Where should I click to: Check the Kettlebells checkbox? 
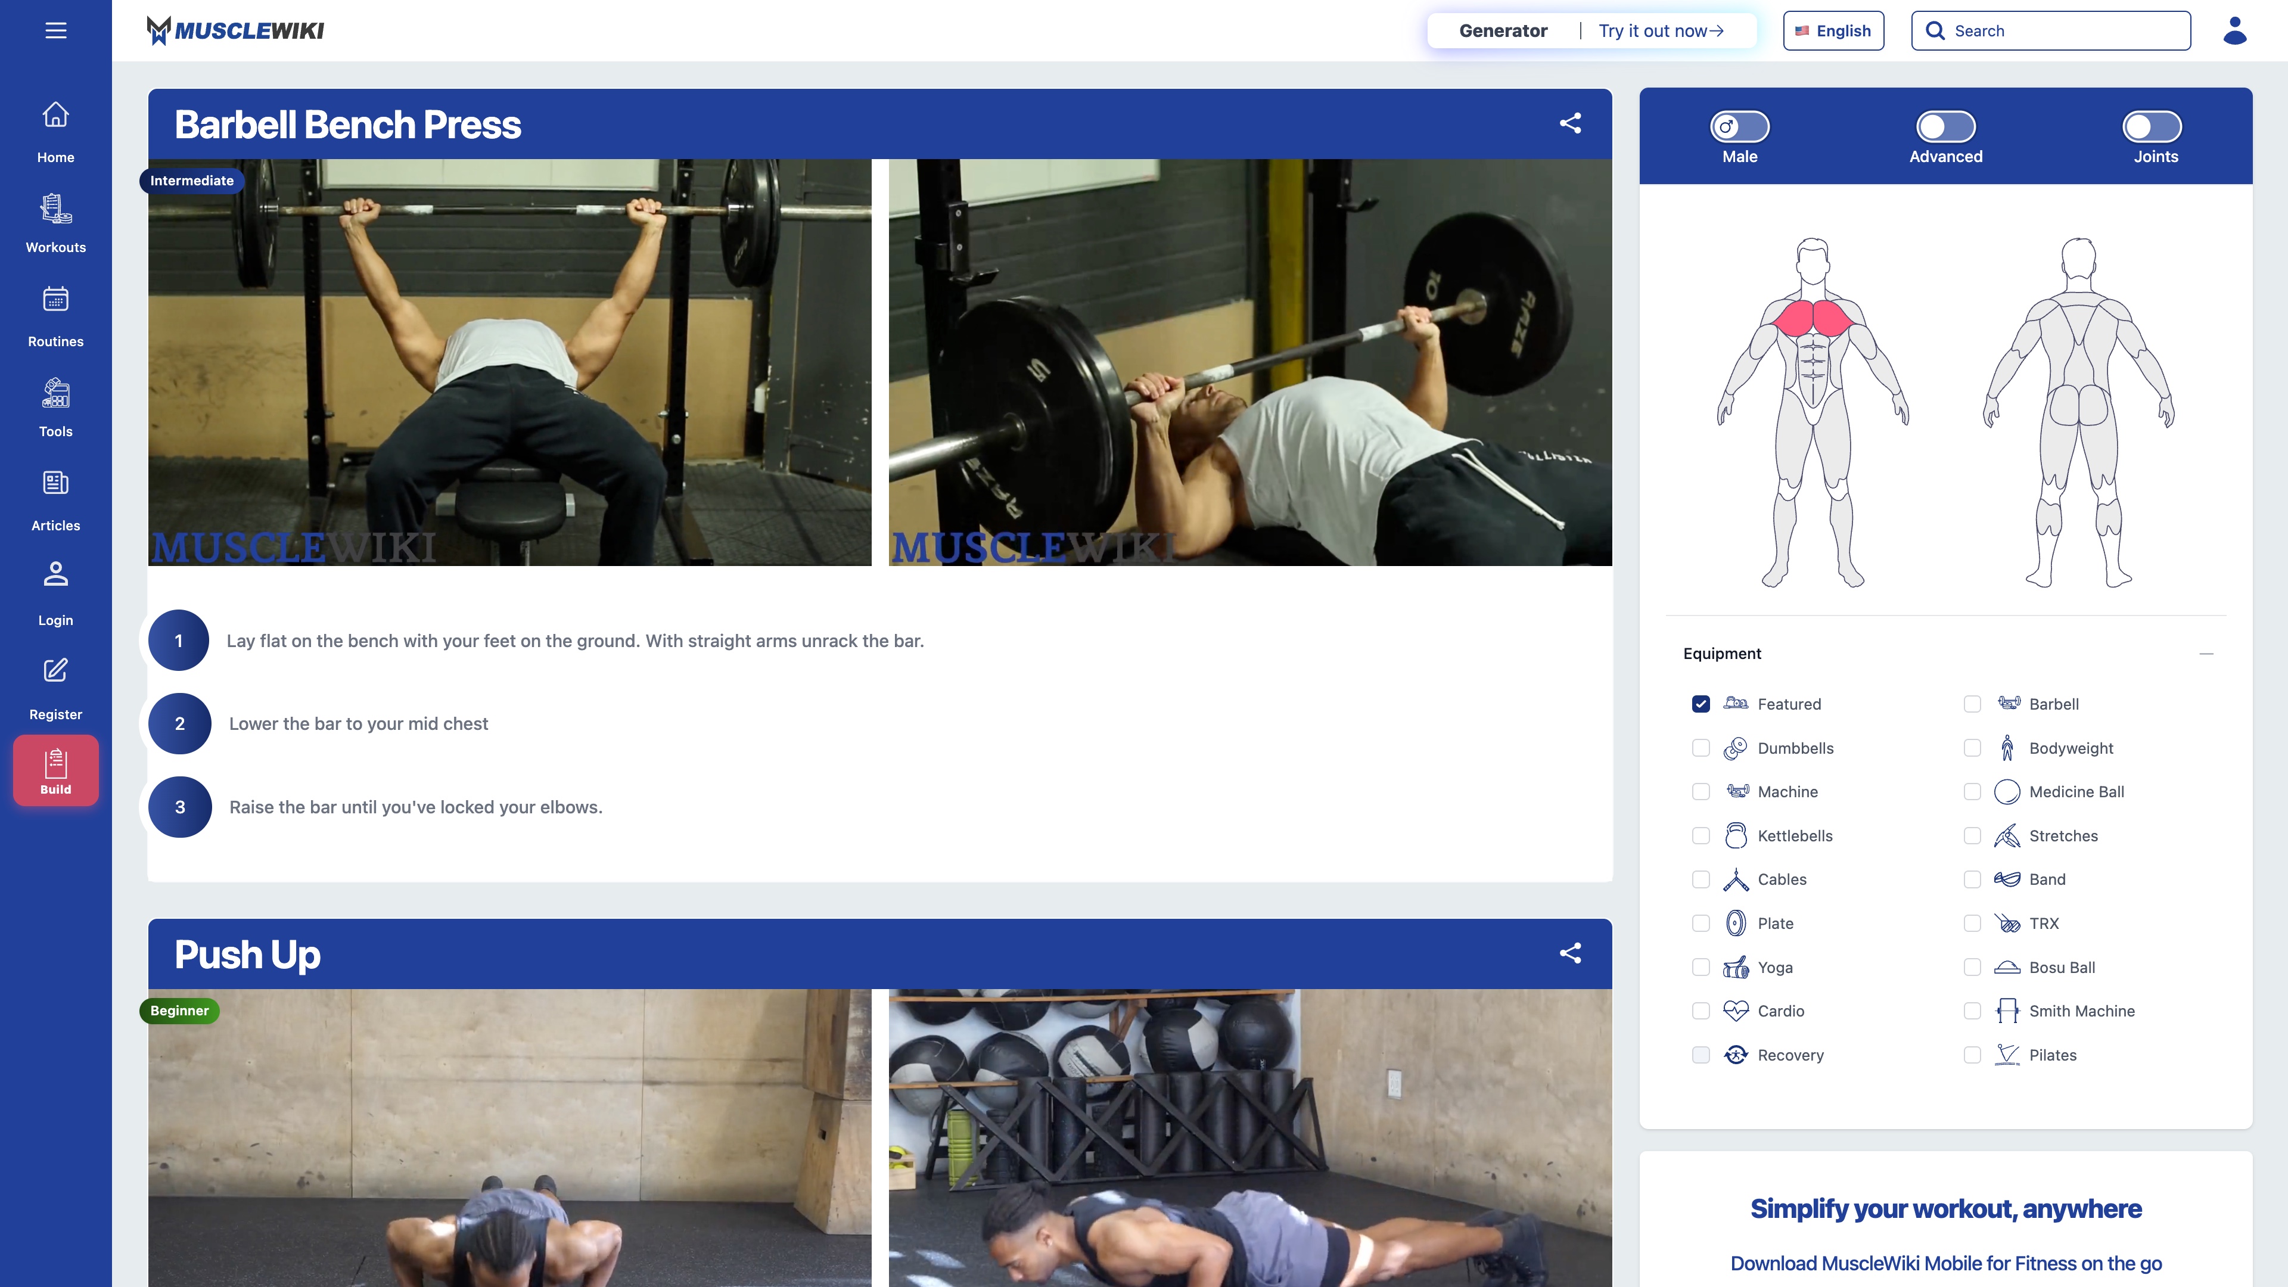[1701, 836]
